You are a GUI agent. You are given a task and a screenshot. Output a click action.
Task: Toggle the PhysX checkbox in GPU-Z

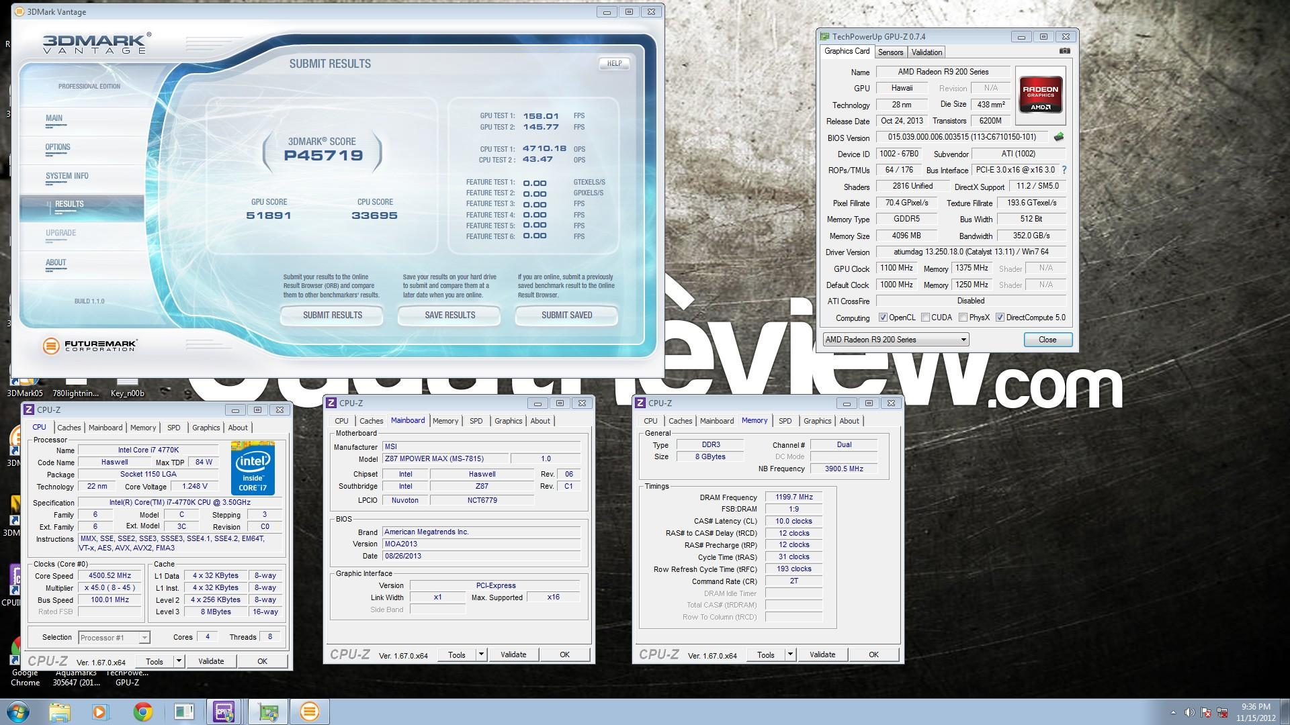(x=963, y=318)
